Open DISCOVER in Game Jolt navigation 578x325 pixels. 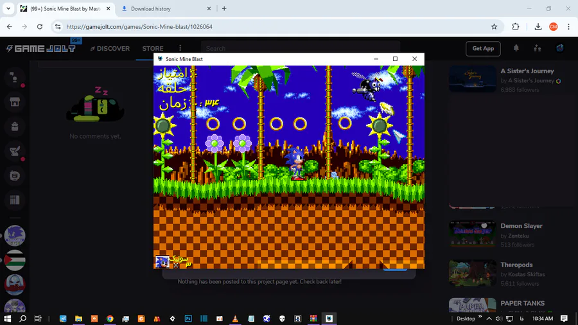pos(110,49)
